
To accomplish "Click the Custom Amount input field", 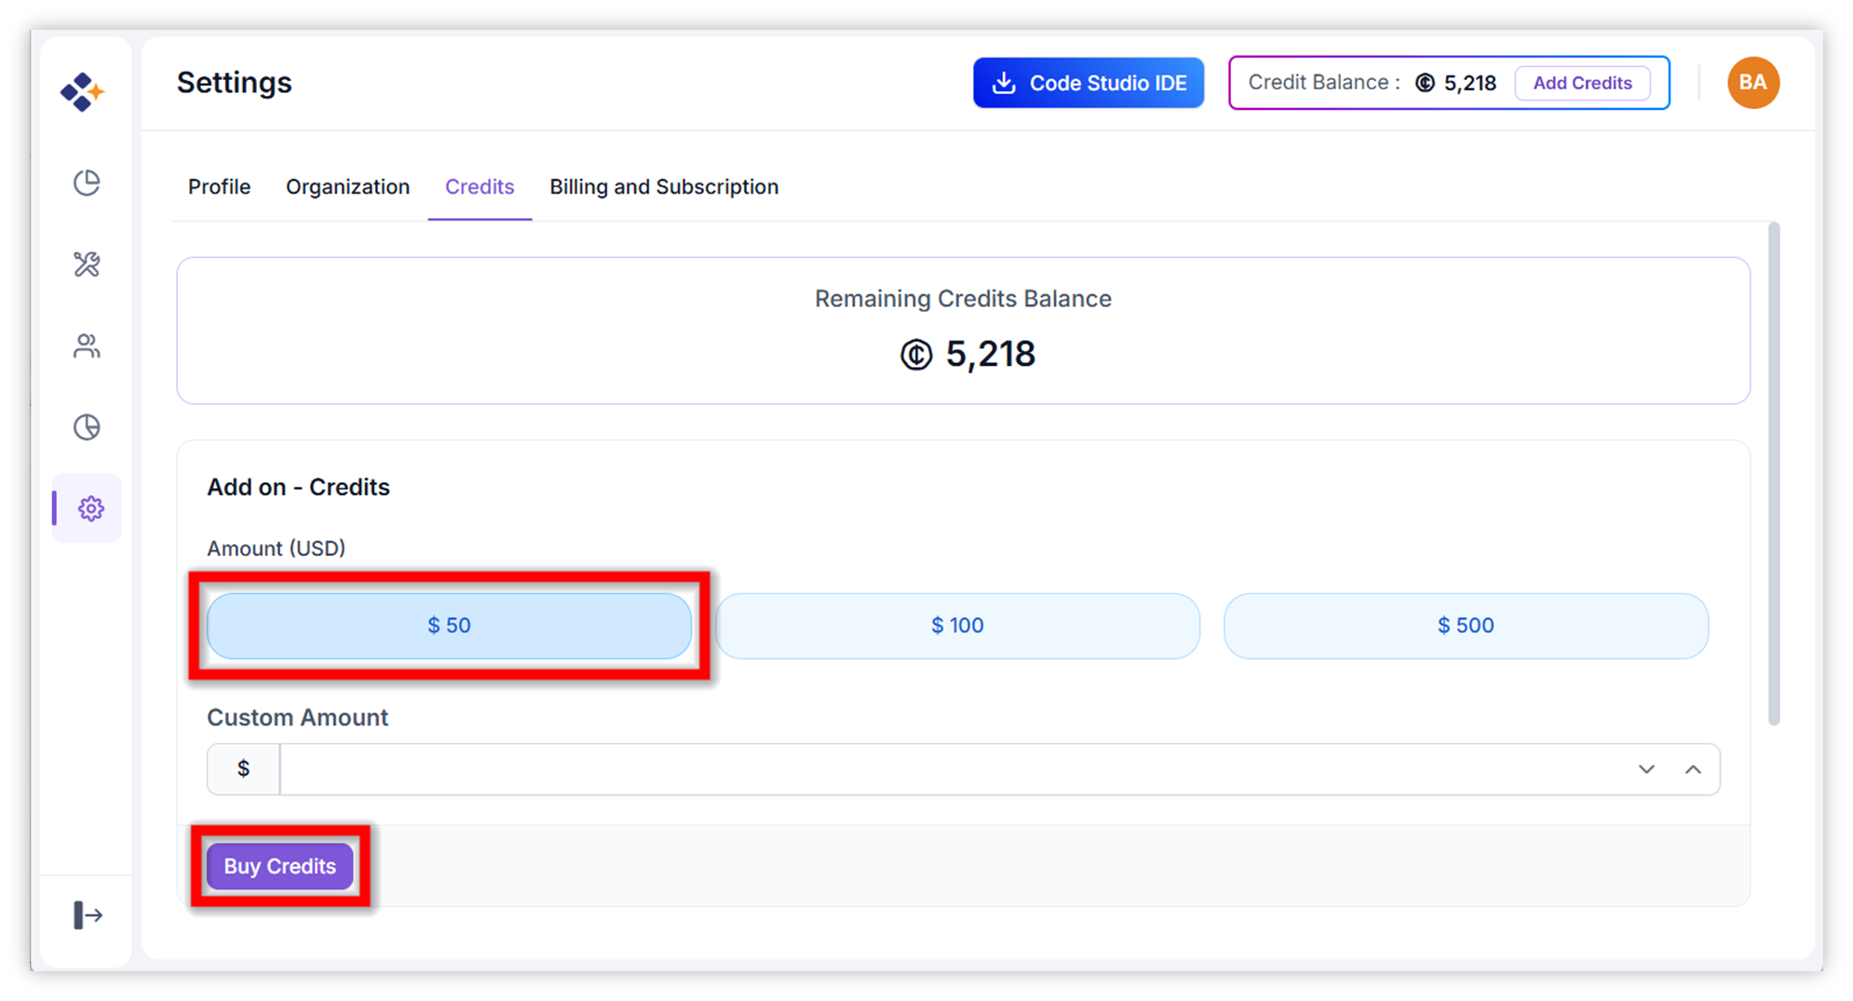I will click(950, 769).
